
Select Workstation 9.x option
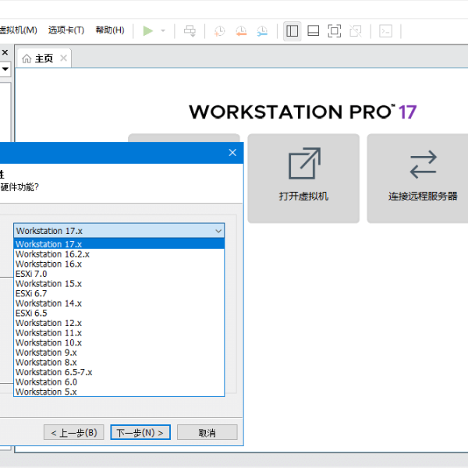point(119,353)
